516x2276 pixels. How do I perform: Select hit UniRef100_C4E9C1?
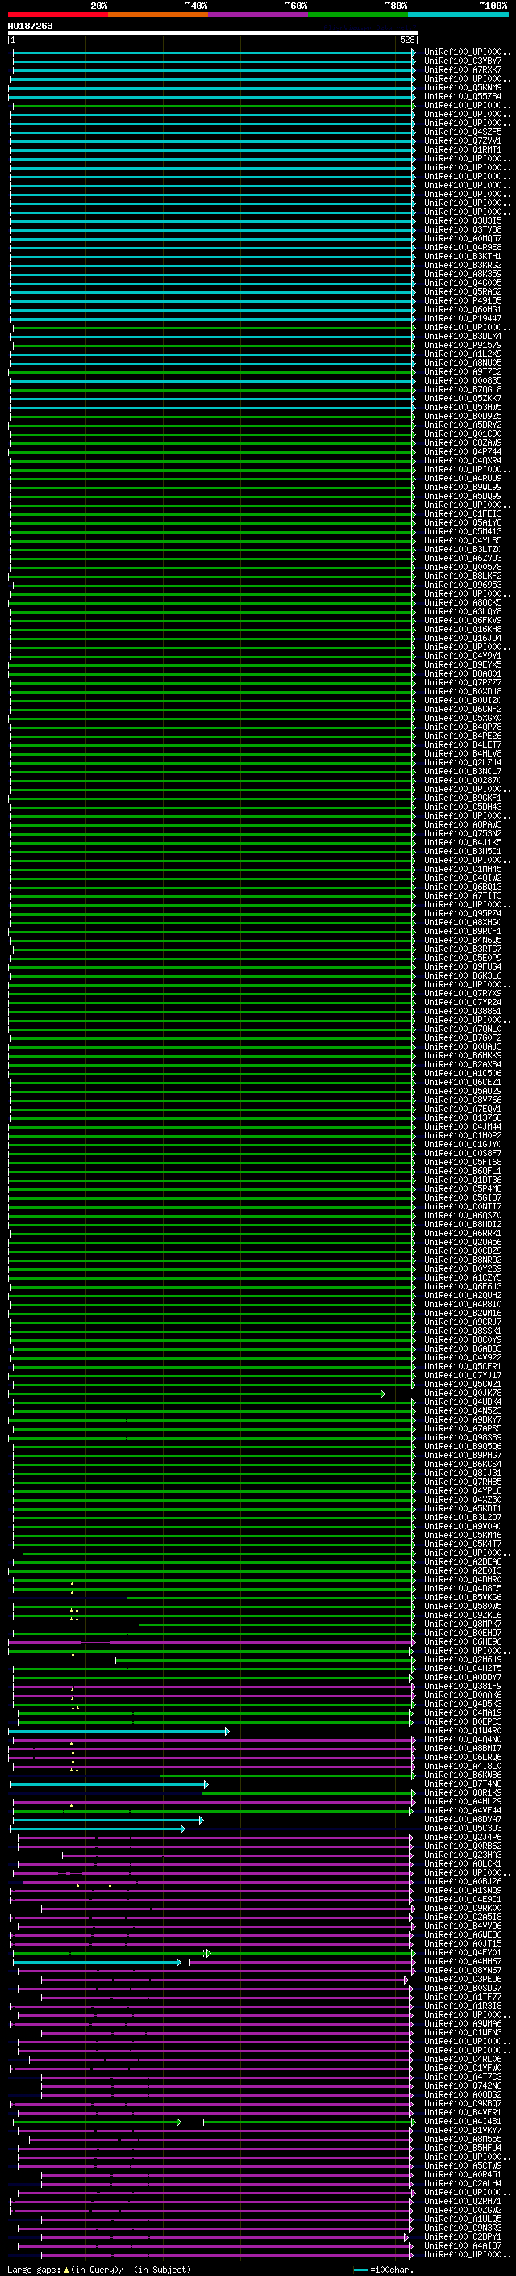pyautogui.click(x=463, y=1900)
